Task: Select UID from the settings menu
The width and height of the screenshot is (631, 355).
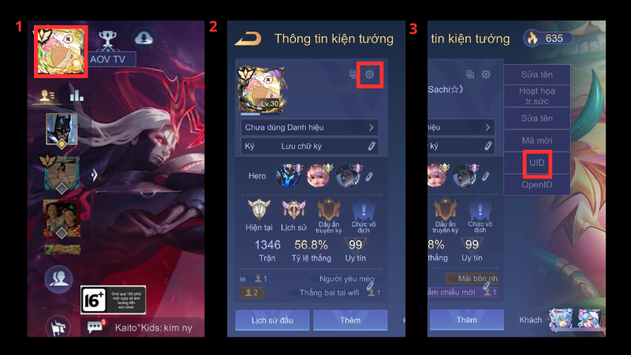Action: point(537,163)
